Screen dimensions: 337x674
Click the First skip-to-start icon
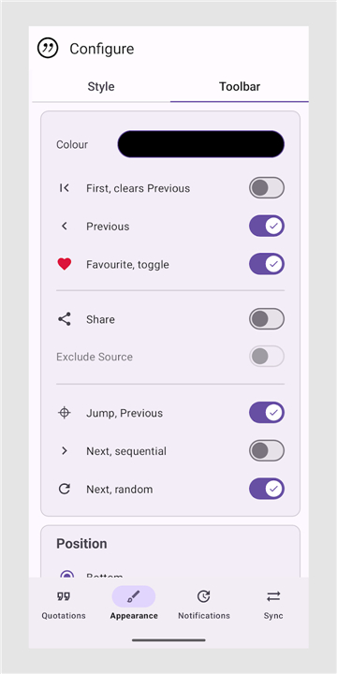click(x=65, y=188)
